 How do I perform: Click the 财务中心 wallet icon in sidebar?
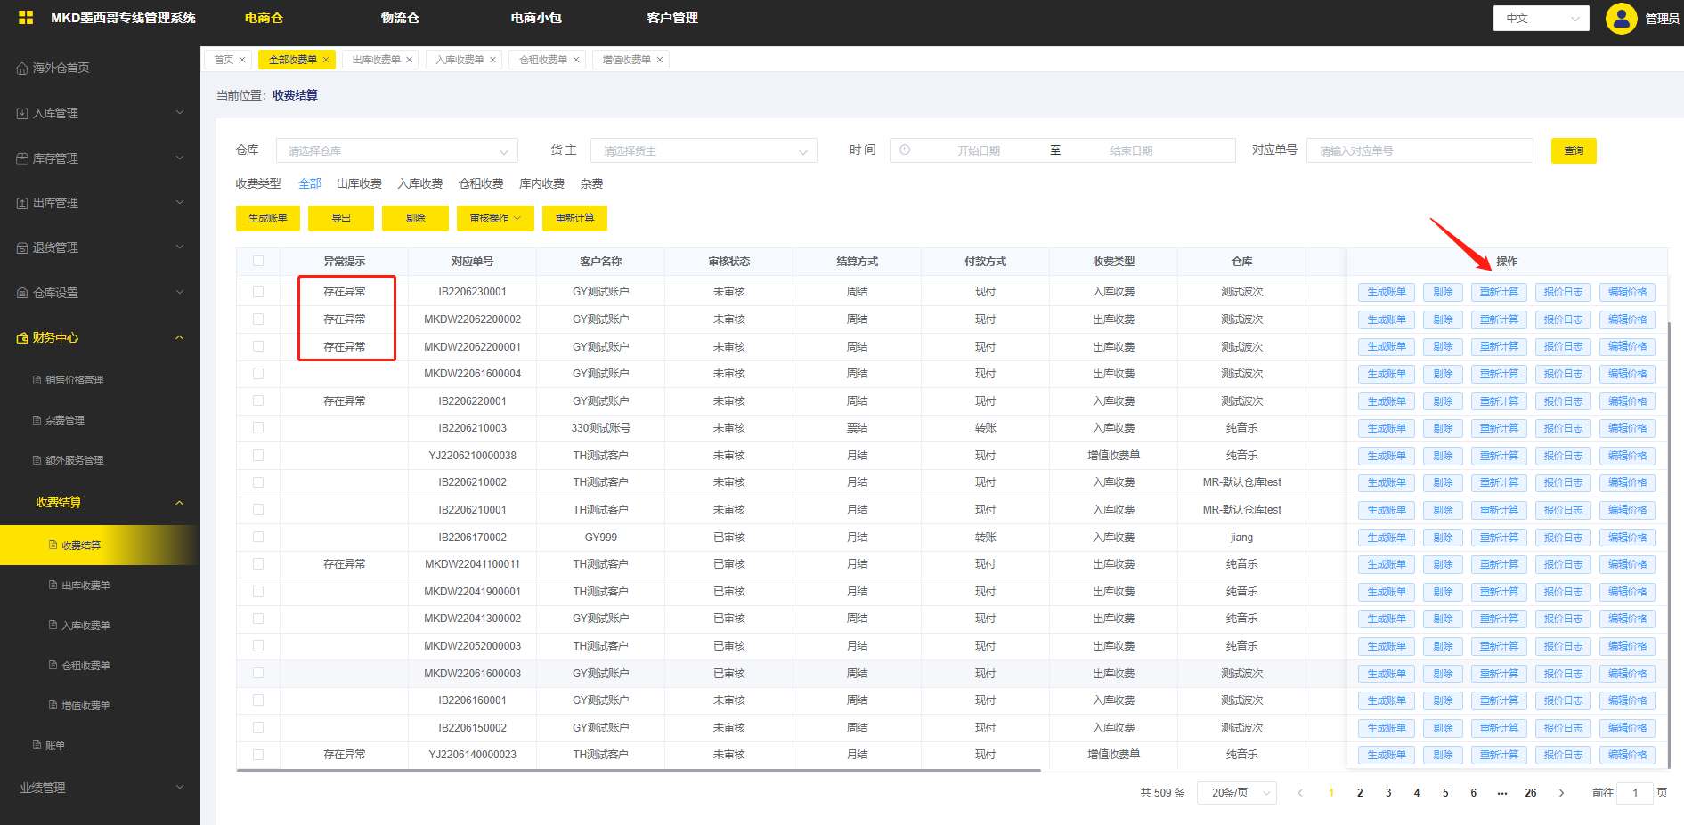[x=22, y=338]
